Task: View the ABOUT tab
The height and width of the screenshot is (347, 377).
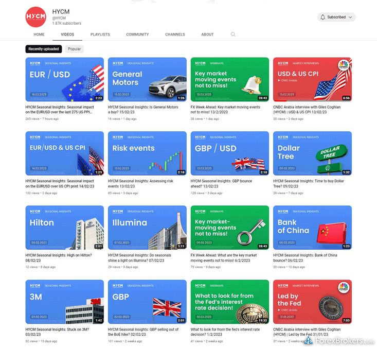Action: click(x=207, y=34)
